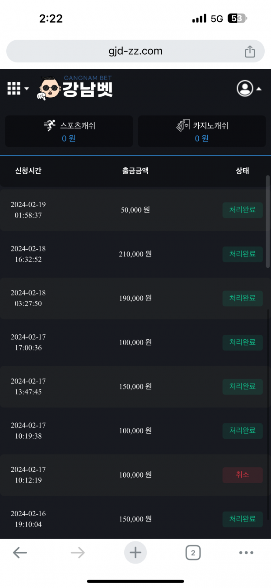Tap the running figure sports cash icon

[x=50, y=126]
